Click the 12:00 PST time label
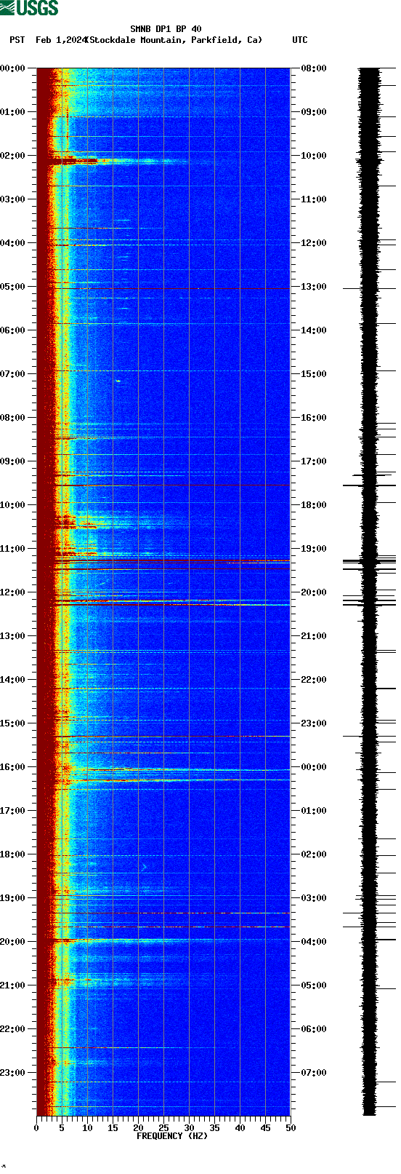The height and width of the screenshot is (1174, 401). 13,592
